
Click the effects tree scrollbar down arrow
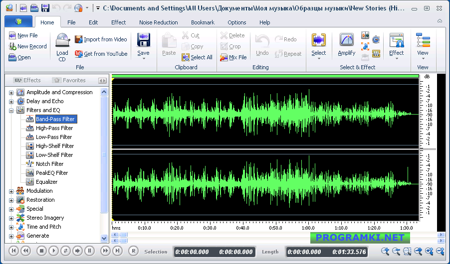(x=104, y=238)
